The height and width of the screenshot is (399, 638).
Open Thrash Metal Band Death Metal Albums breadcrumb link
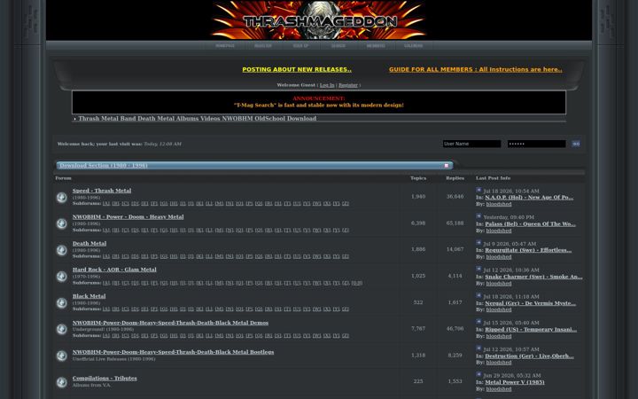coord(198,119)
